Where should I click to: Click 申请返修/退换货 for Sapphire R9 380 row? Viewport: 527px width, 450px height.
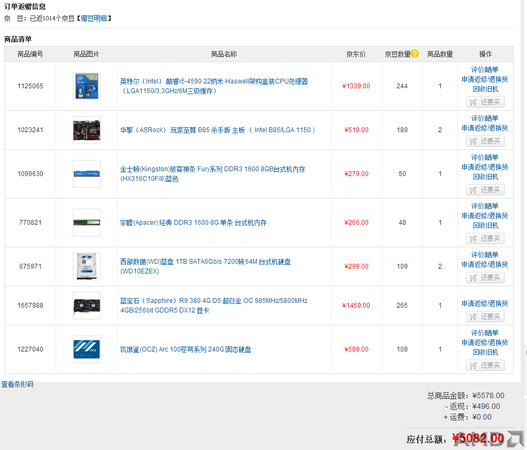485,303
